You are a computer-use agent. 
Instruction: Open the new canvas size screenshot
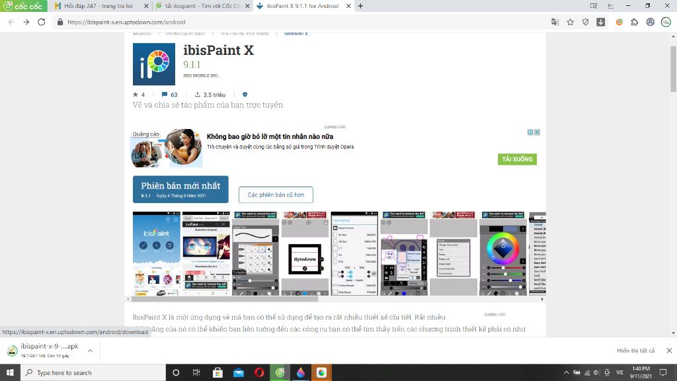click(354, 253)
